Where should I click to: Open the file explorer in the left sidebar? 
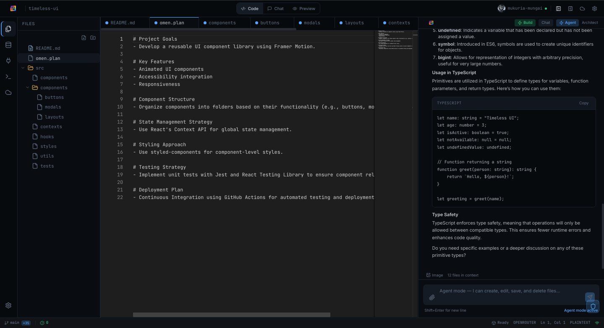tap(8, 28)
